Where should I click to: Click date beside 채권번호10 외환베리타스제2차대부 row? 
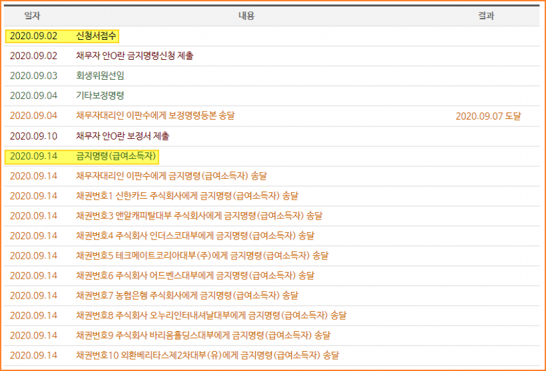(33, 355)
